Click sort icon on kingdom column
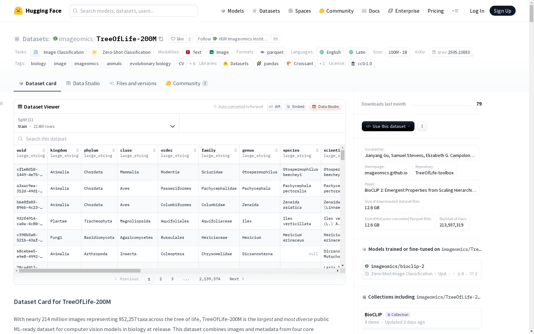Image resolution: width=534 pixels, height=334 pixels. tap(77, 150)
